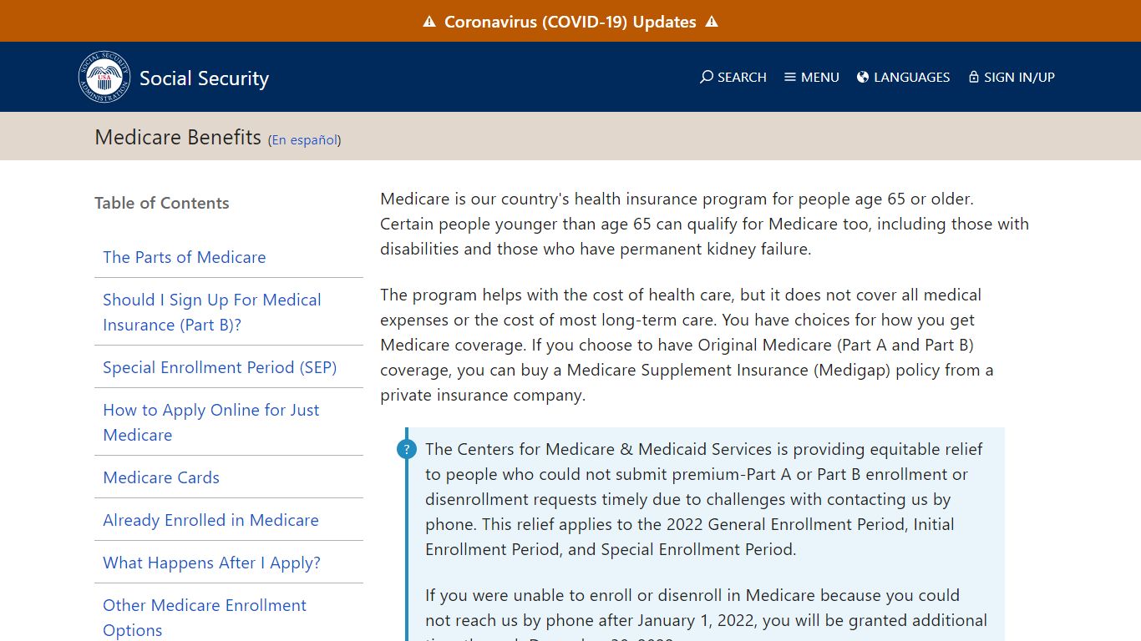Click the lock sign-in icon
This screenshot has height=641, width=1141.
(974, 77)
